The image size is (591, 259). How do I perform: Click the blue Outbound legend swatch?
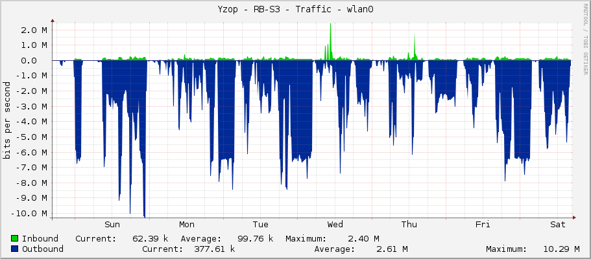point(15,249)
